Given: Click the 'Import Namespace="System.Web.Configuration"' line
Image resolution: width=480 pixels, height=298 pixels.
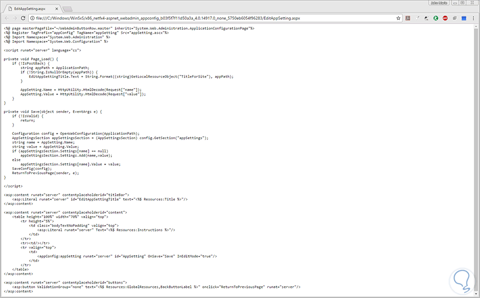Looking at the screenshot, I should tap(56, 42).
